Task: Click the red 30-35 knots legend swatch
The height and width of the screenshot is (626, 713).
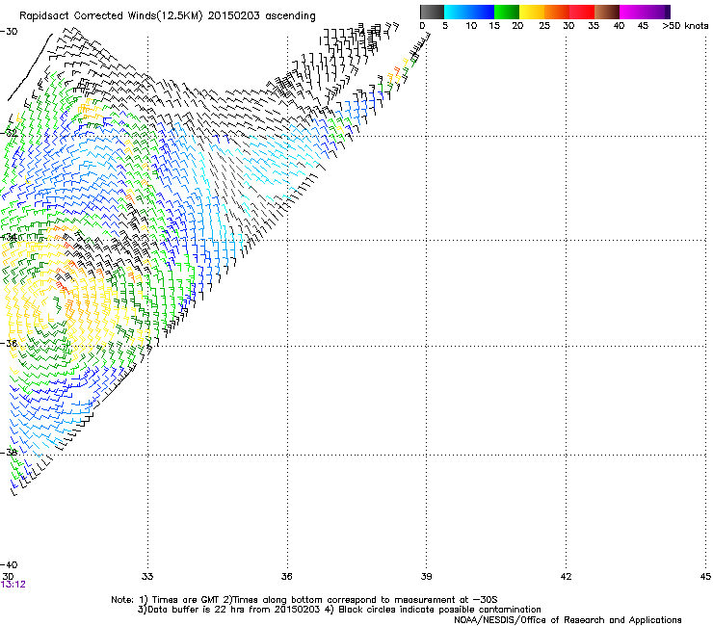Action: pyautogui.click(x=582, y=12)
